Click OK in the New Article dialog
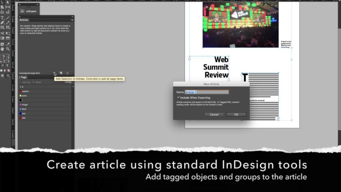Viewport: 341px width, 192px height. tap(236, 114)
